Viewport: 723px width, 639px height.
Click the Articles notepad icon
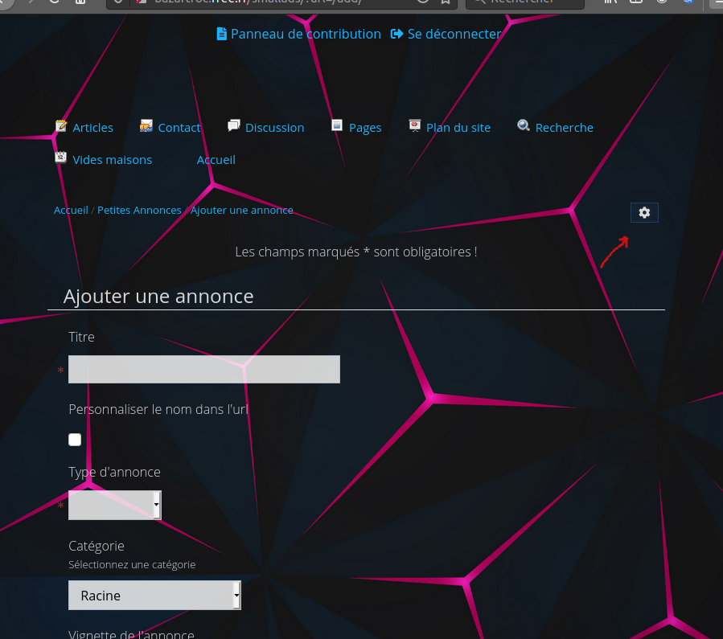(x=61, y=126)
